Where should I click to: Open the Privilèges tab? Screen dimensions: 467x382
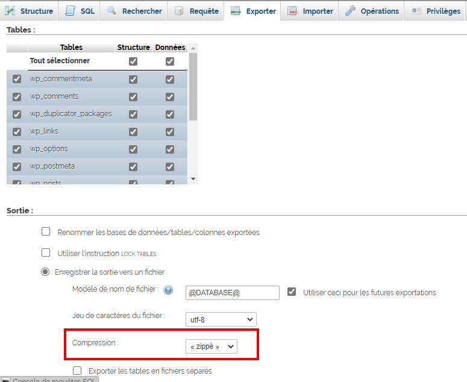pos(436,11)
